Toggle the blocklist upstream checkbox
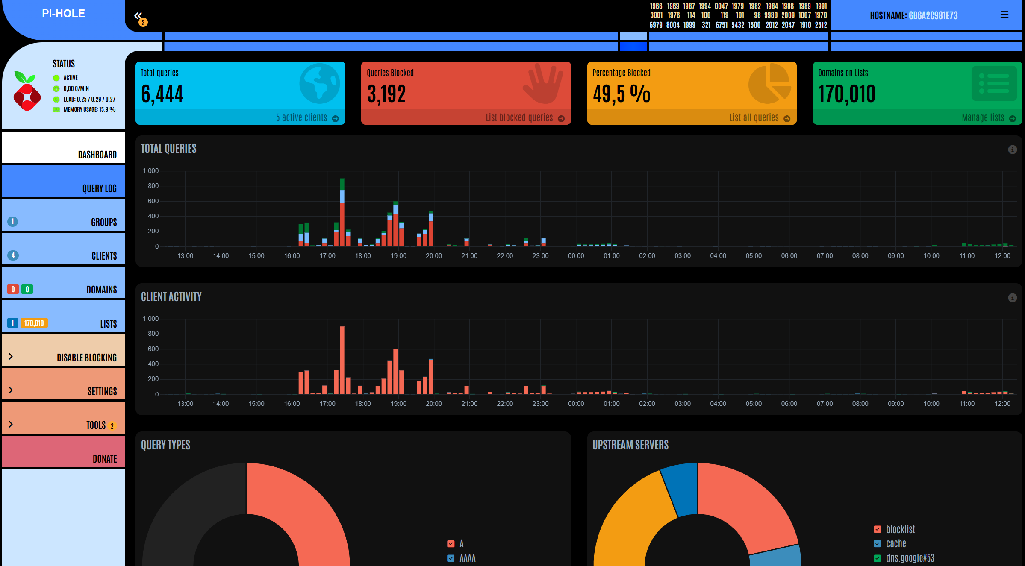Viewport: 1025px width, 566px height. point(878,529)
